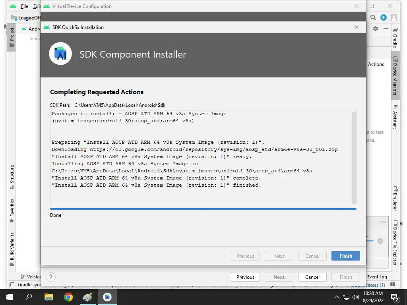Click the download URL line in install log
Screen dimensions: 407x305
click(195, 149)
